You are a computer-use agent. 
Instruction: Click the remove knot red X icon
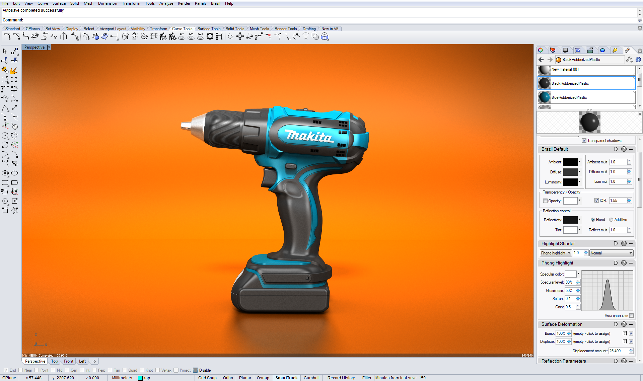pos(269,36)
